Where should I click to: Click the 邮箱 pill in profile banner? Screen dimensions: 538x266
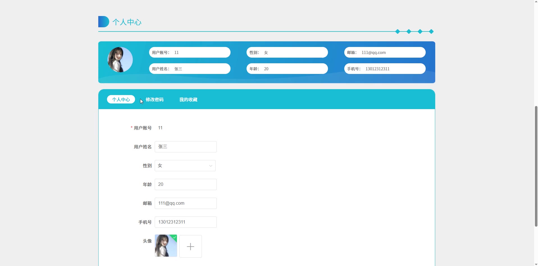tap(385, 52)
